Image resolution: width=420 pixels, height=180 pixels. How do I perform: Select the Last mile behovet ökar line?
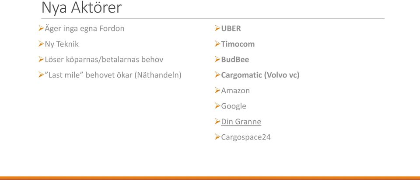113,75
